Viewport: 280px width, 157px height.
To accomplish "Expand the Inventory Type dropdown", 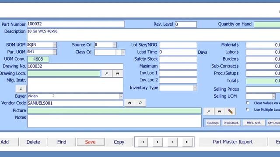I will point(195,88).
